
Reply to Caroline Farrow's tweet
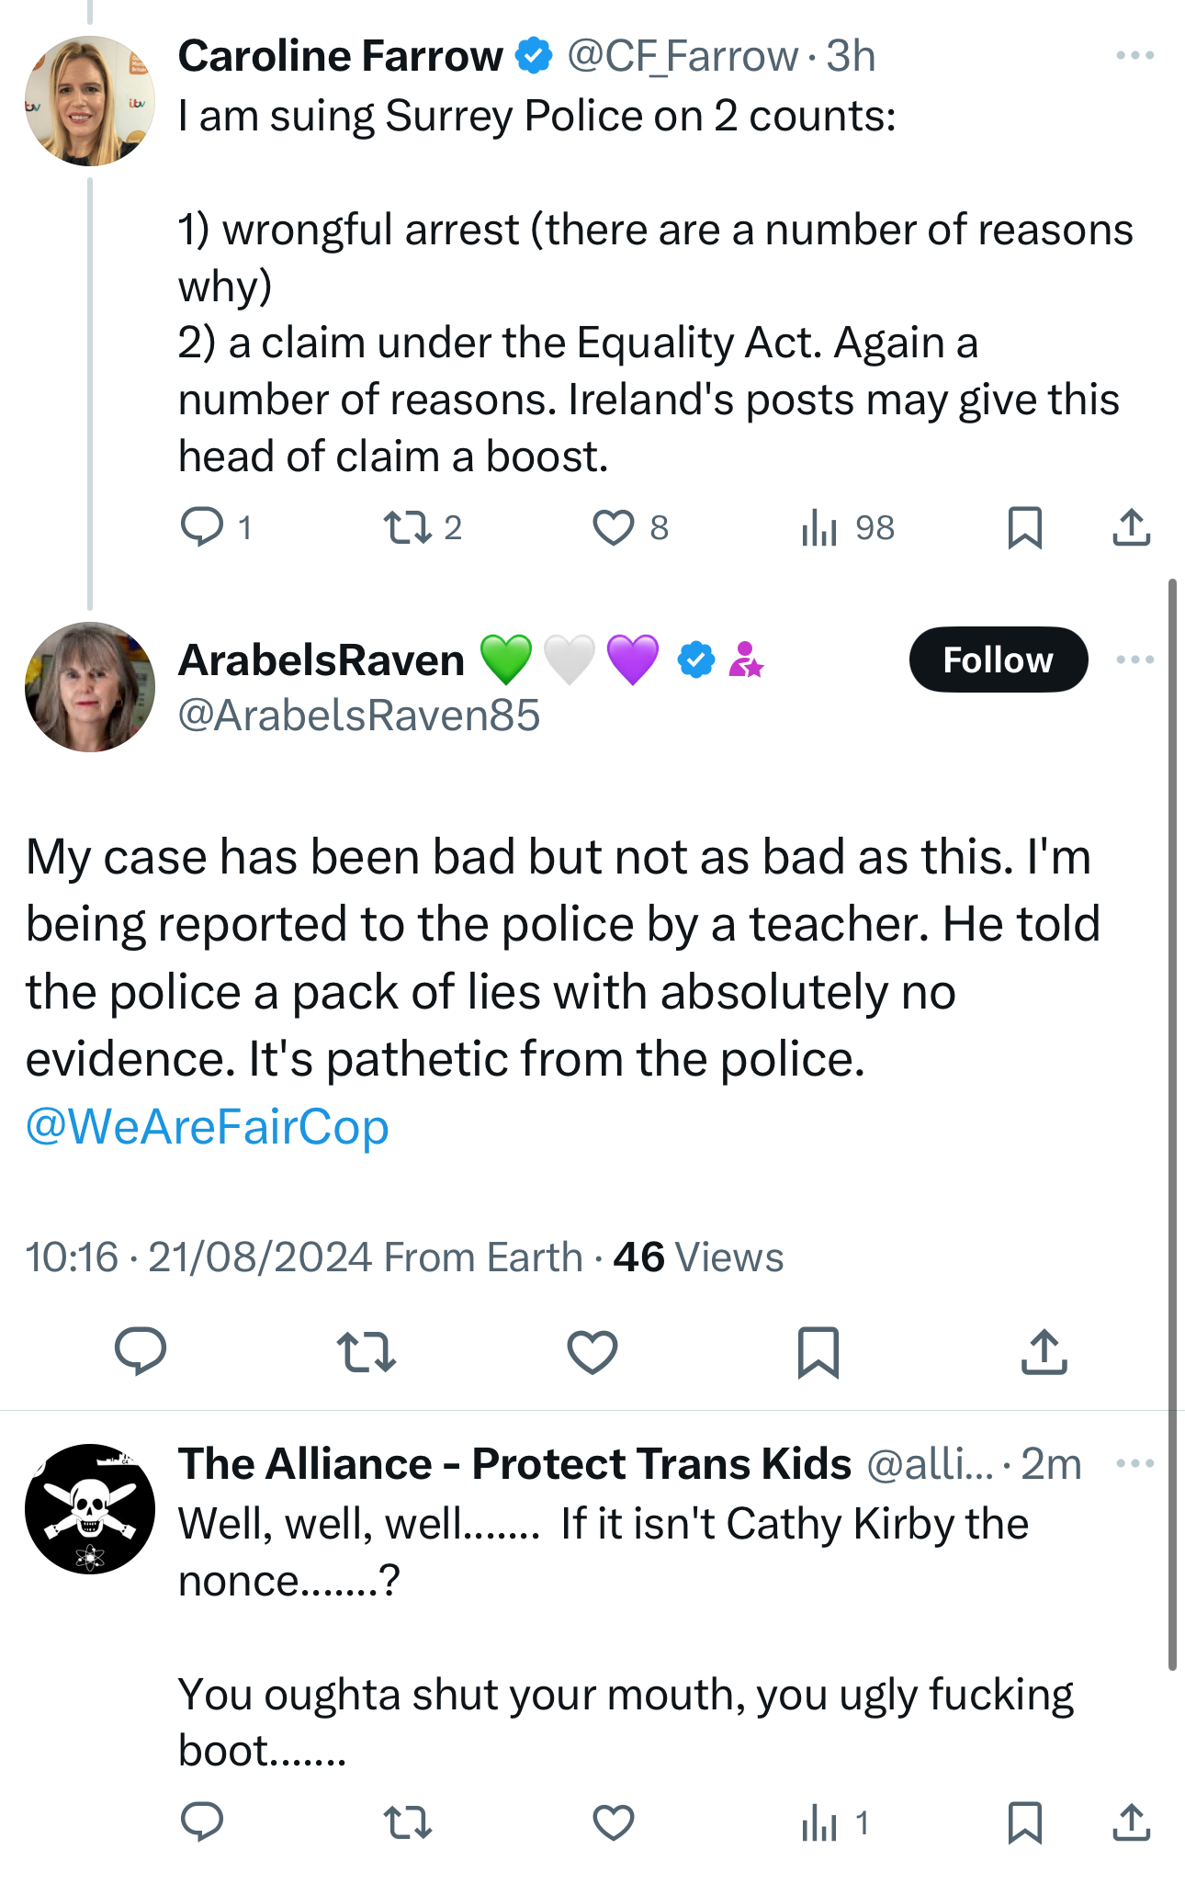[x=202, y=527]
